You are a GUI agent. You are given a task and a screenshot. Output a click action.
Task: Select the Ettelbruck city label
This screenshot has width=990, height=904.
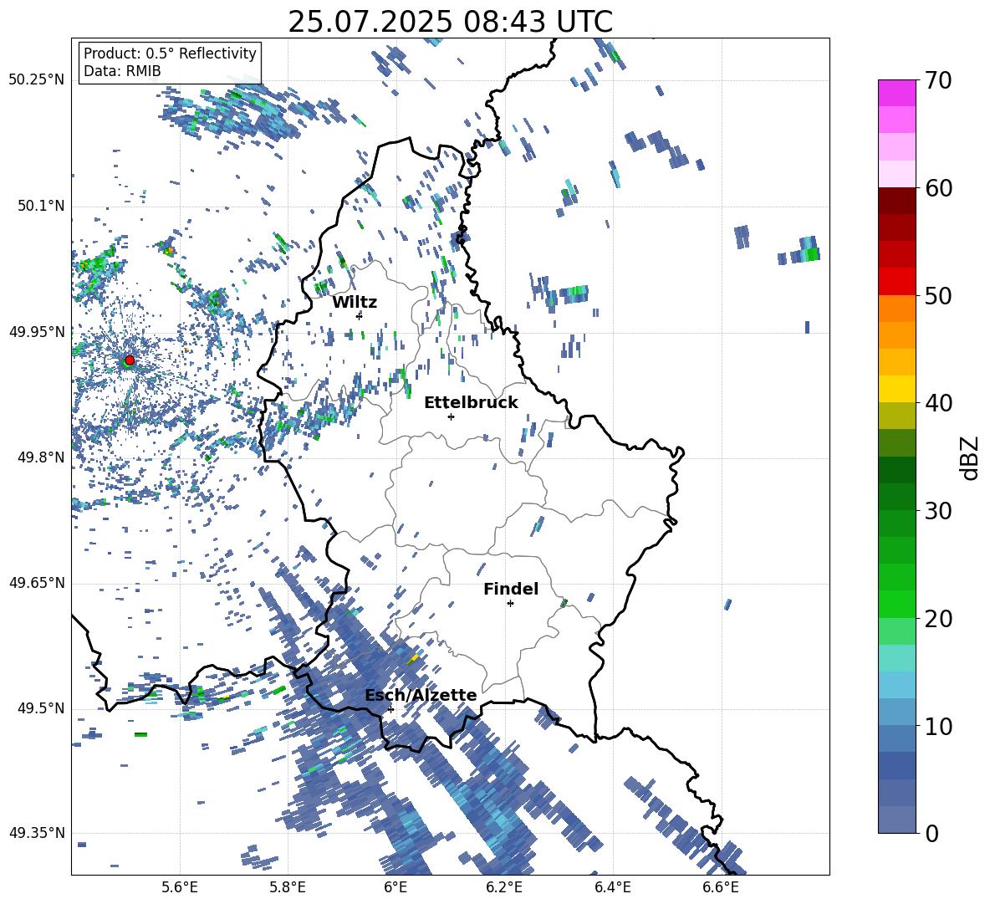471,403
